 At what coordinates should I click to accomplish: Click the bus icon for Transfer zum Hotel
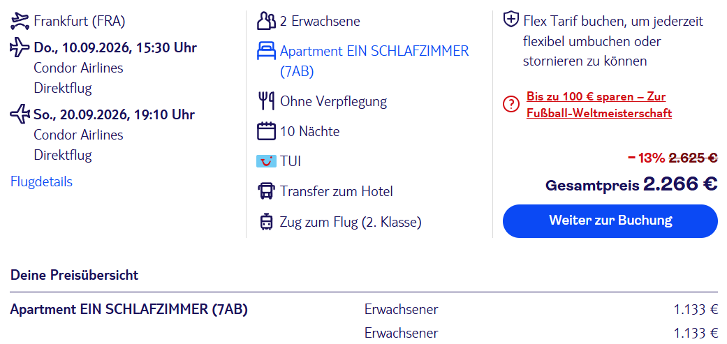[266, 191]
